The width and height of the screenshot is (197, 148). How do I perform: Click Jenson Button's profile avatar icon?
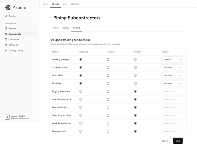(x=7, y=117)
